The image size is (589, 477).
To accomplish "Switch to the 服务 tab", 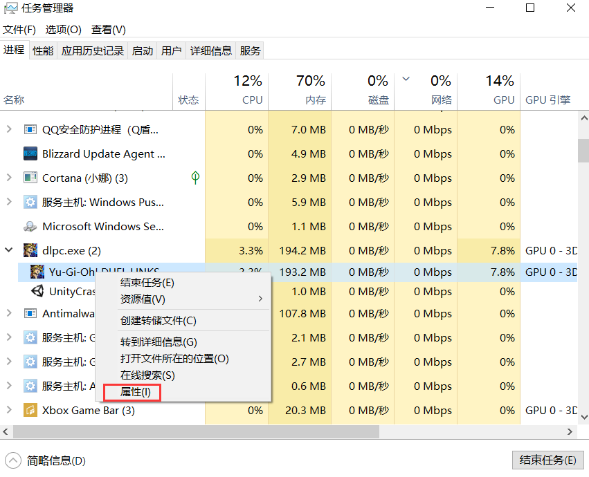I will click(x=250, y=50).
